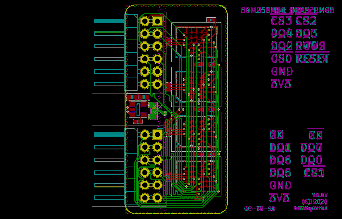The image size is (342, 219).
Task: Click the round pad beside the upper header's square pad
Action: pos(145,21)
